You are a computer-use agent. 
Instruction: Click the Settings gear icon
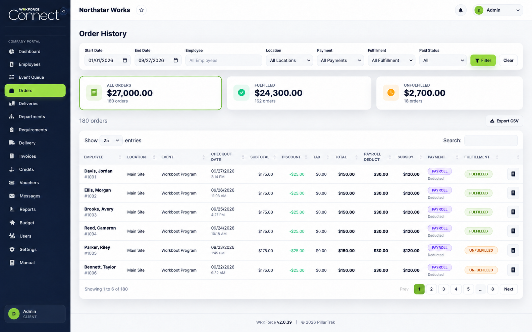point(12,249)
